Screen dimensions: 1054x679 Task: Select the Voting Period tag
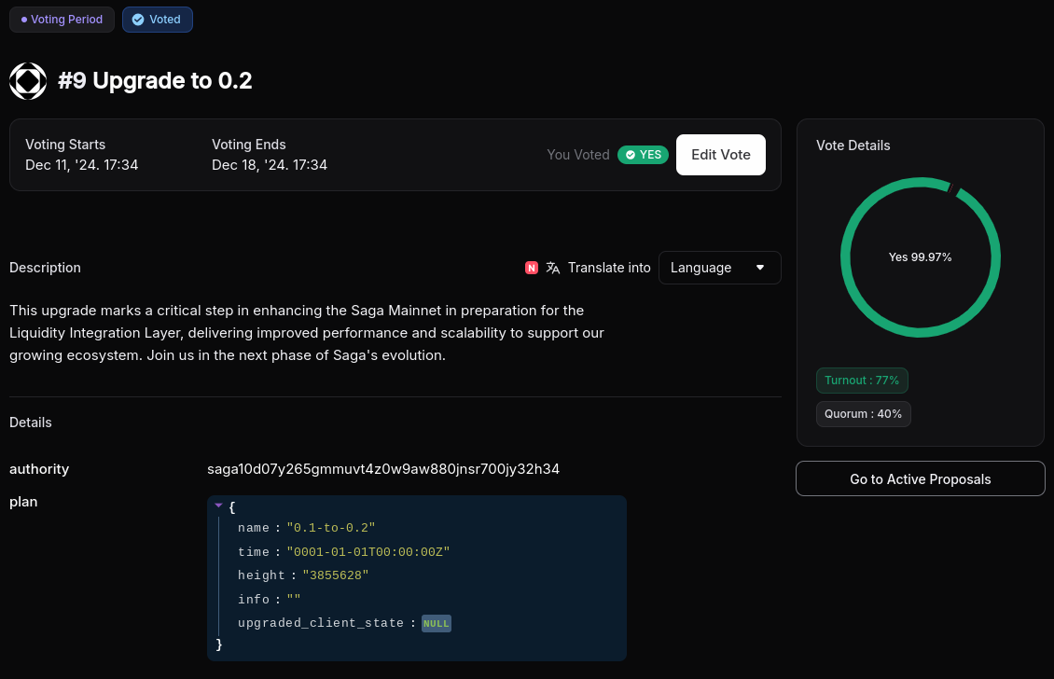62,20
